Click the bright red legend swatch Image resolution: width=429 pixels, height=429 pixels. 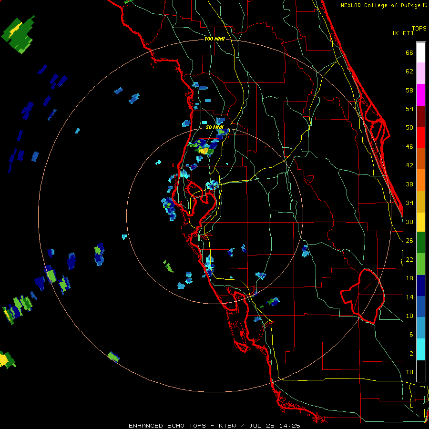[x=421, y=137]
